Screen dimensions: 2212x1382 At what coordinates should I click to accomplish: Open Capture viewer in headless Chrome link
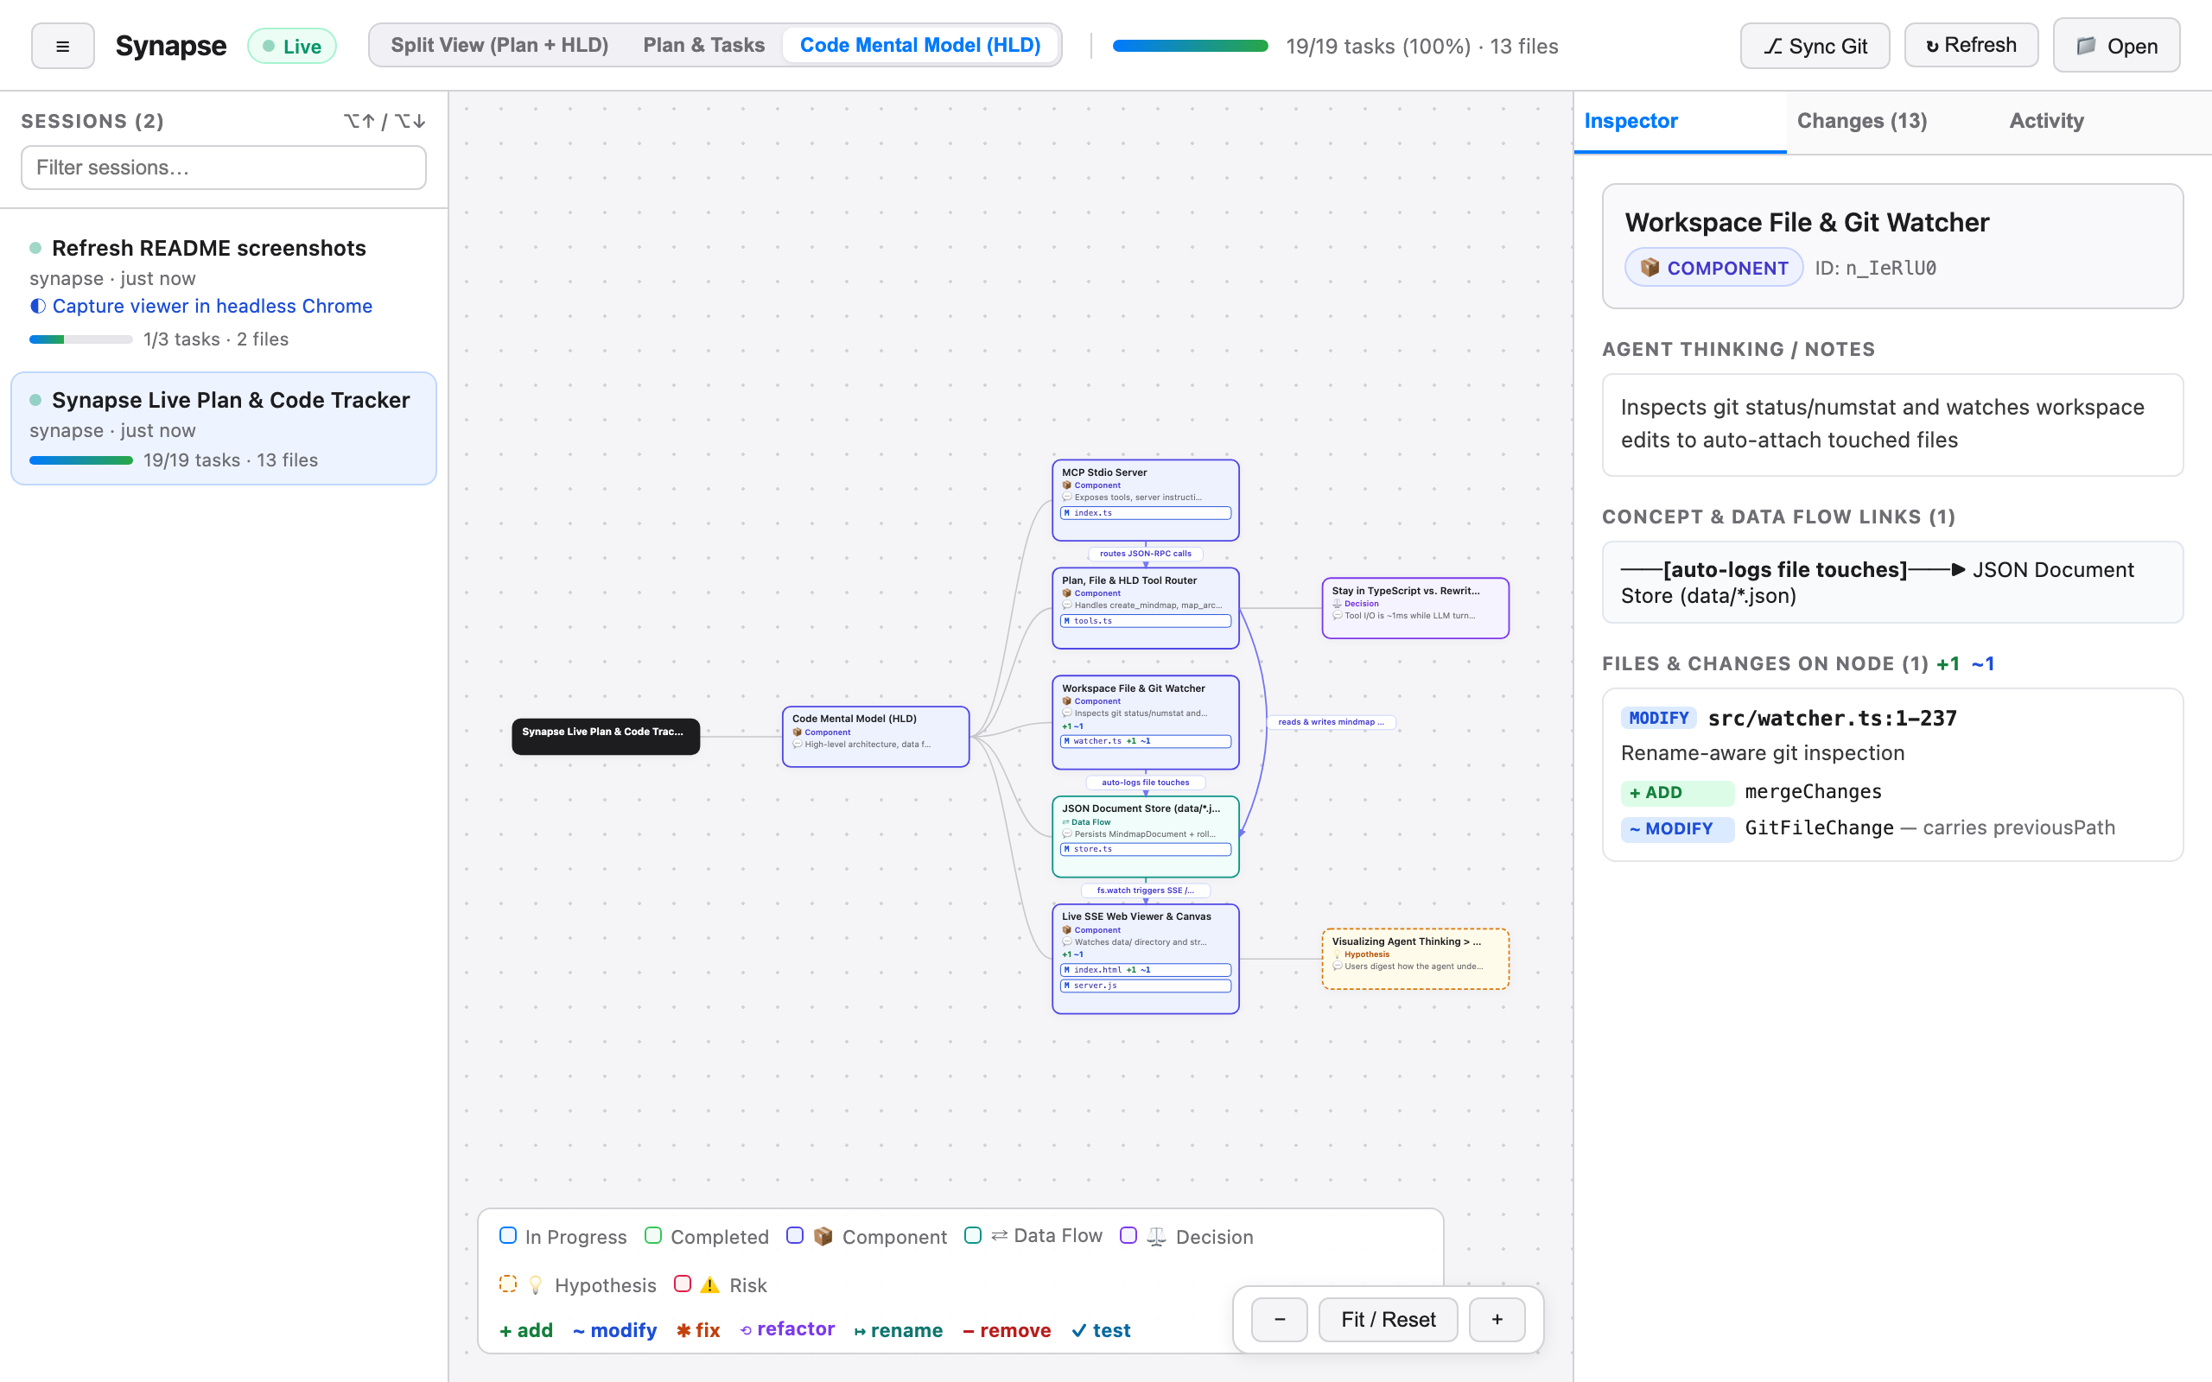tap(212, 306)
